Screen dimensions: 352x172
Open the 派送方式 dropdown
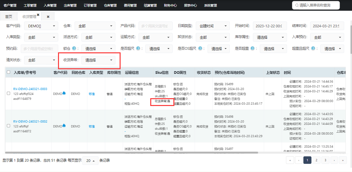pyautogui.click(x=98, y=37)
